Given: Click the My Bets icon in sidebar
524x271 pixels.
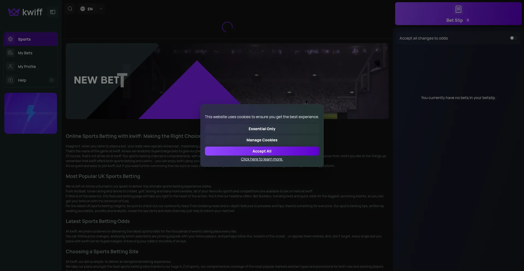Looking at the screenshot, I should (x=10, y=53).
